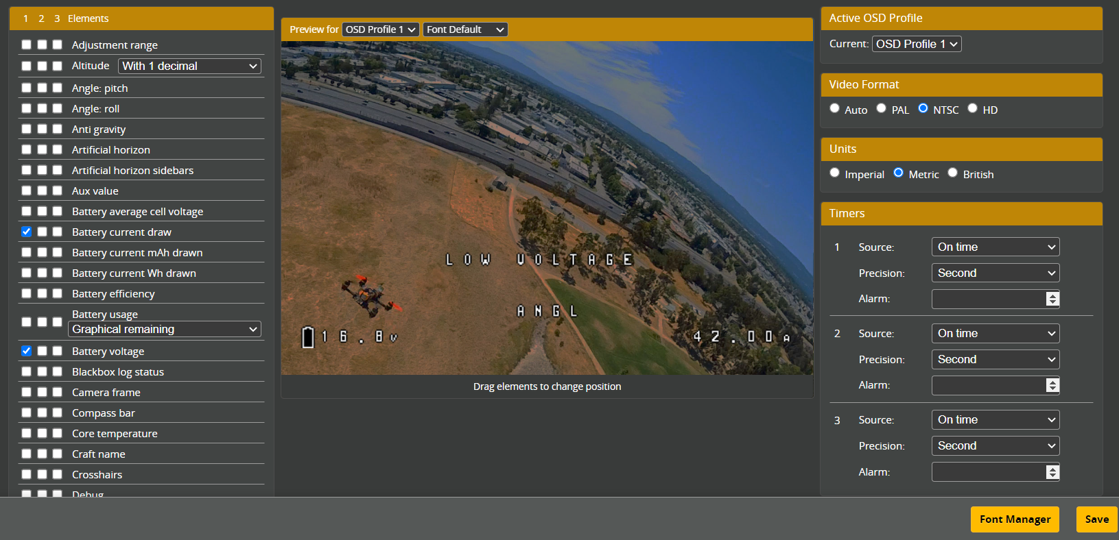Open Battery usage Graphical remaining dropdown
The height and width of the screenshot is (540, 1119).
tap(165, 329)
